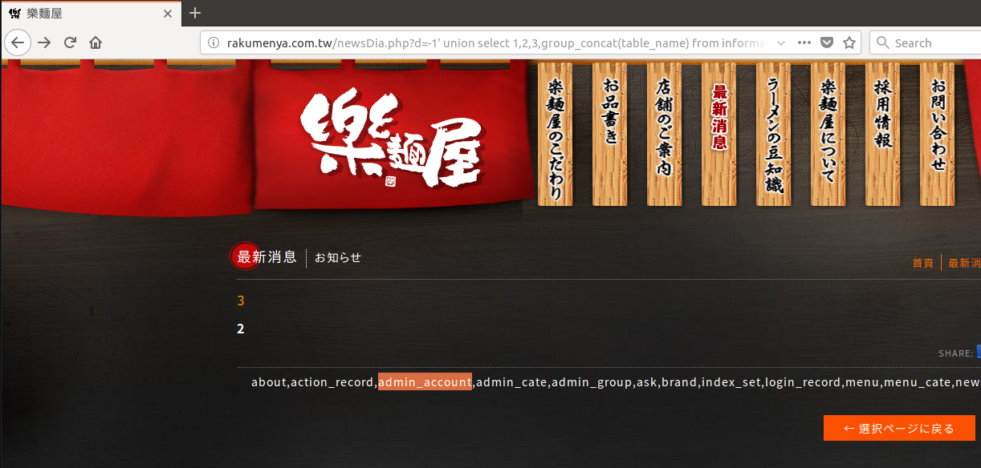Click the 最新消息 section heading
Viewport: 981px width, 468px height.
coord(267,257)
